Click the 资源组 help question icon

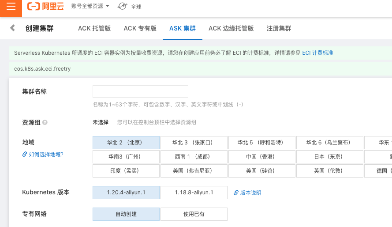coord(45,122)
